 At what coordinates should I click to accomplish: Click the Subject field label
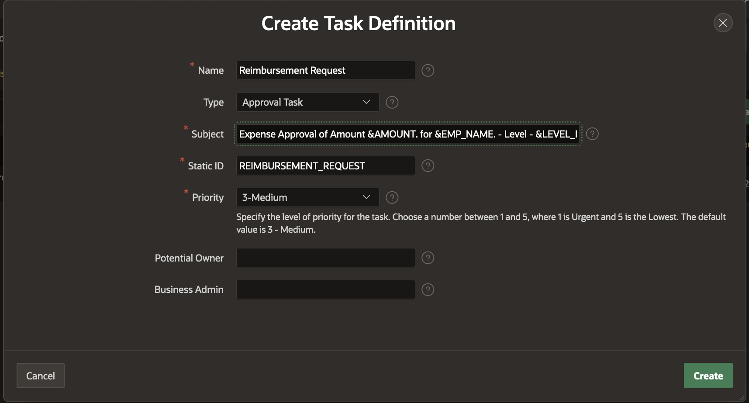pyautogui.click(x=207, y=134)
